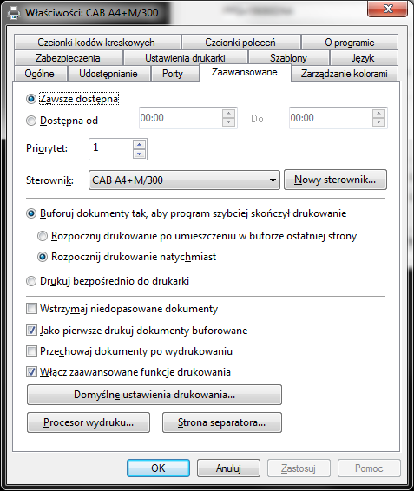Viewport: 414px width, 491px height.
Task: Confirm settings with the OK button
Action: (158, 468)
